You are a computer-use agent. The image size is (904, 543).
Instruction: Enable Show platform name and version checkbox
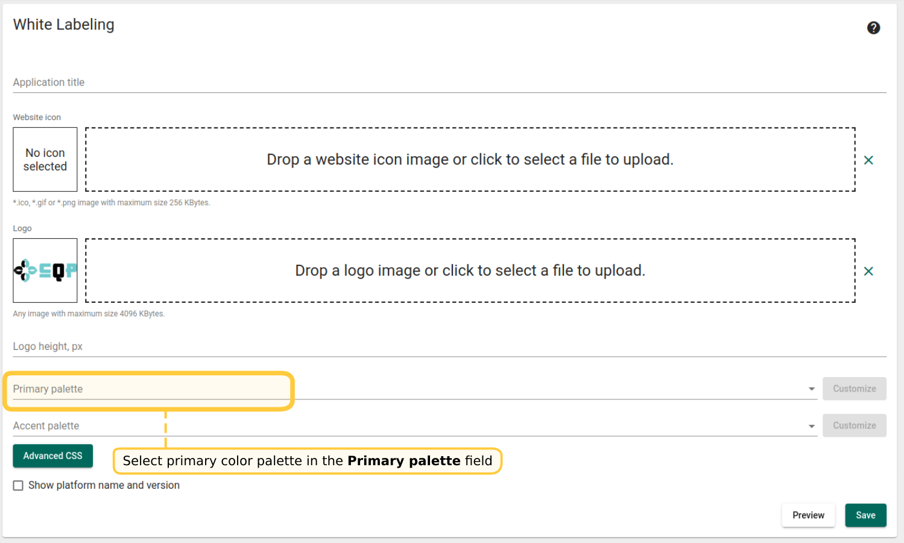[19, 486]
